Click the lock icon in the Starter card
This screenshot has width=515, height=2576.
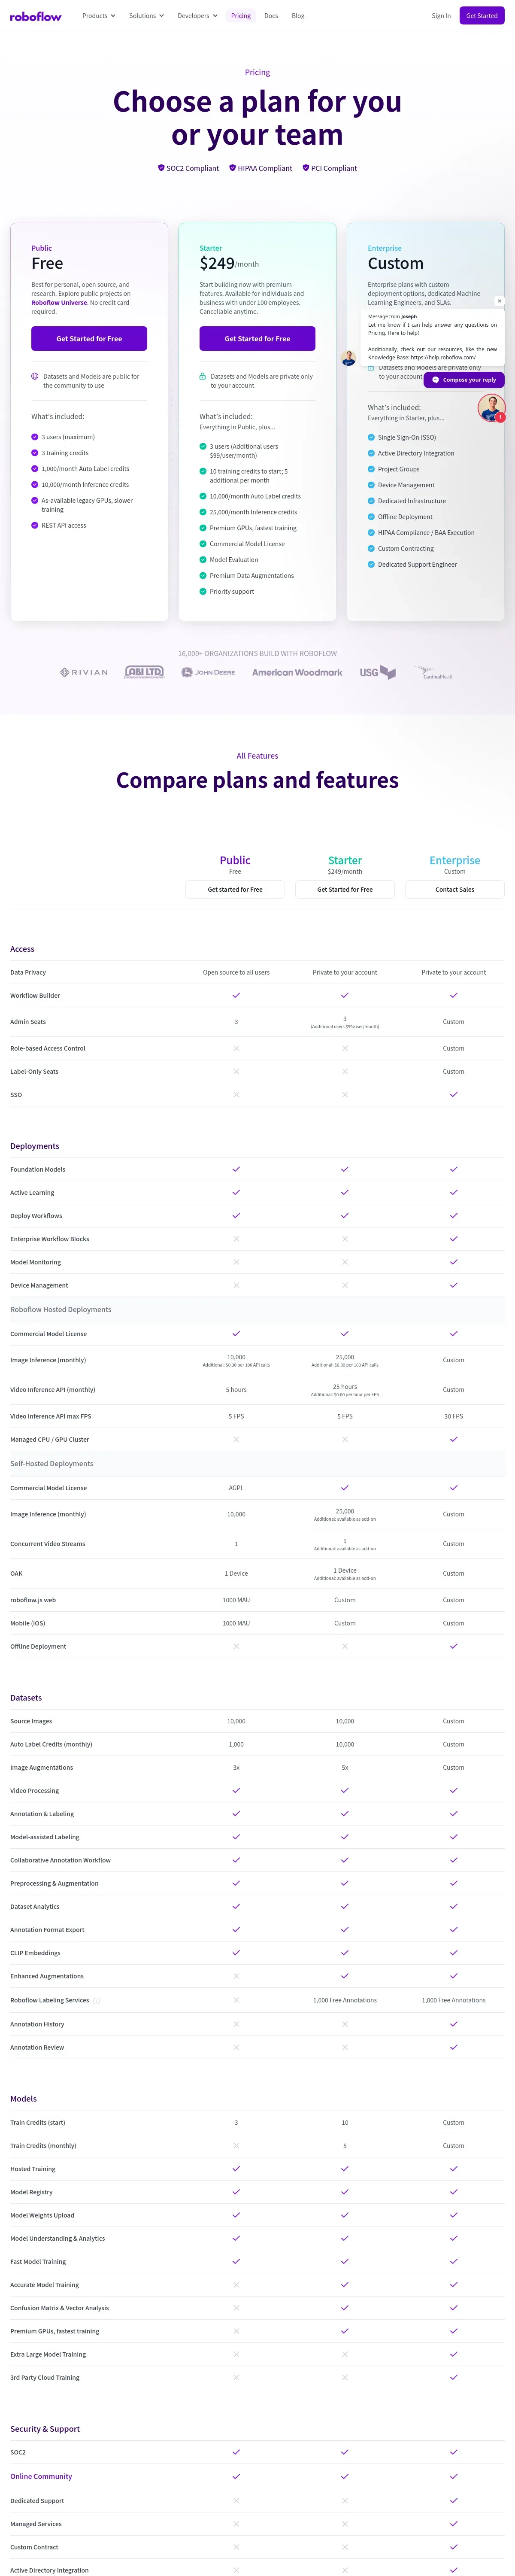tap(203, 377)
